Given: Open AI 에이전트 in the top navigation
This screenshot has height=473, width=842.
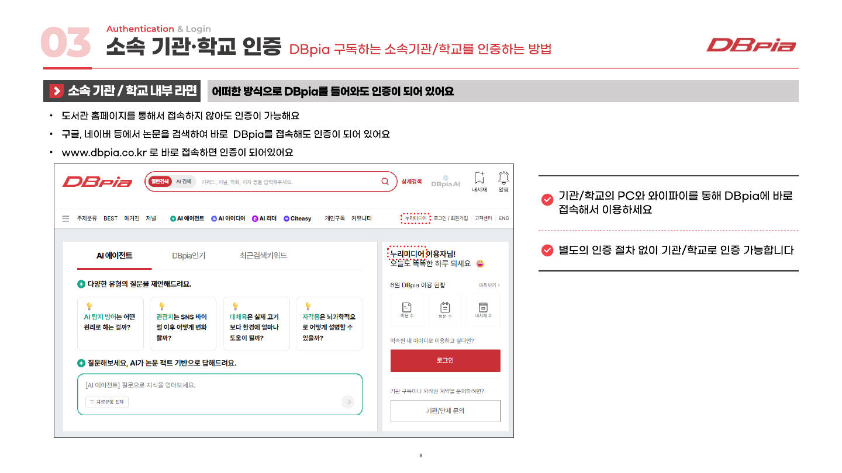Looking at the screenshot, I should [187, 218].
